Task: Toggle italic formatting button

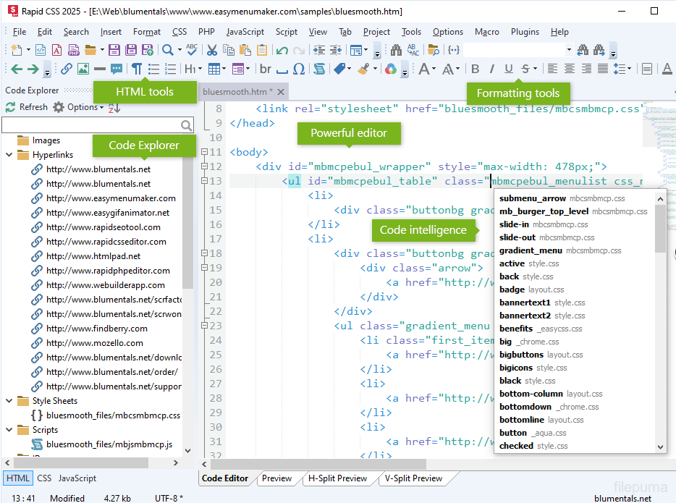Action: coord(492,69)
